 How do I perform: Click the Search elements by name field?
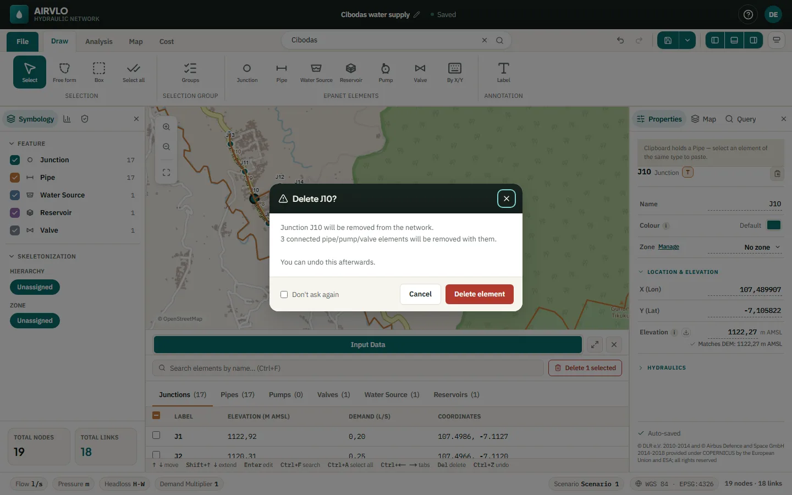click(x=348, y=368)
